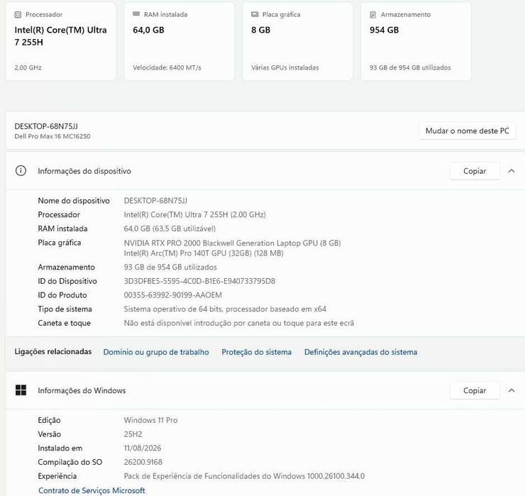Collapse the Informações do Windows section
The image size is (525, 496).
512,390
